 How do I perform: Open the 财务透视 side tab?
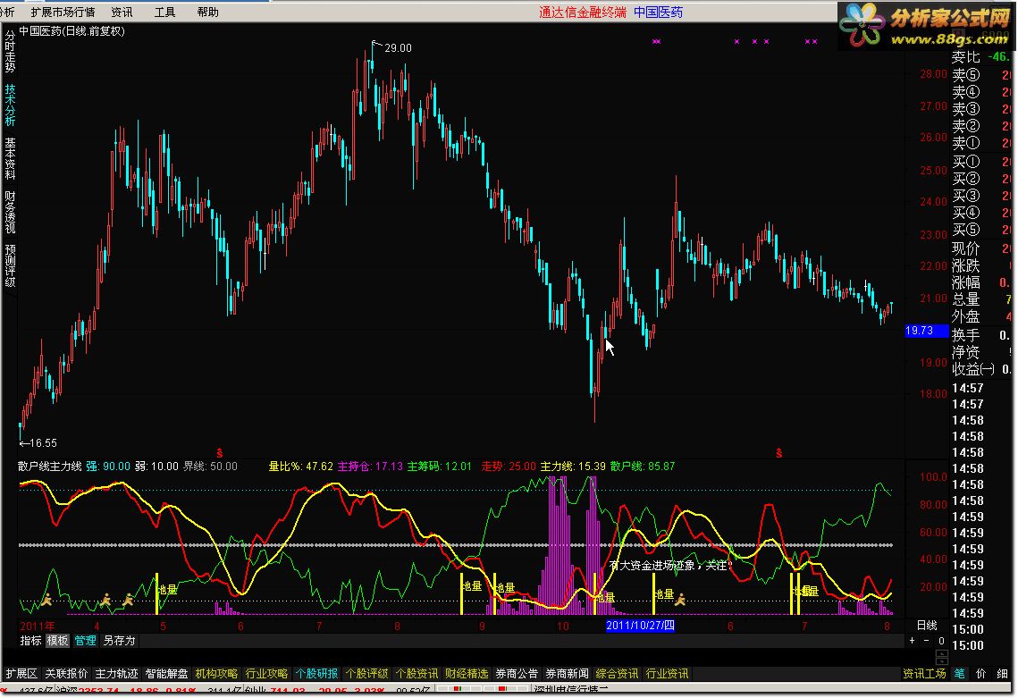pos(10,212)
